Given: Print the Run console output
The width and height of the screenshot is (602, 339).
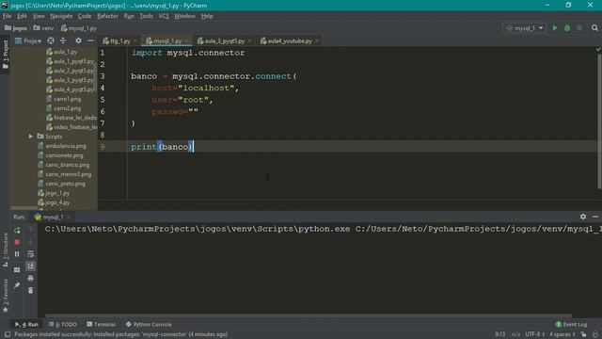Looking at the screenshot, I should tap(31, 279).
